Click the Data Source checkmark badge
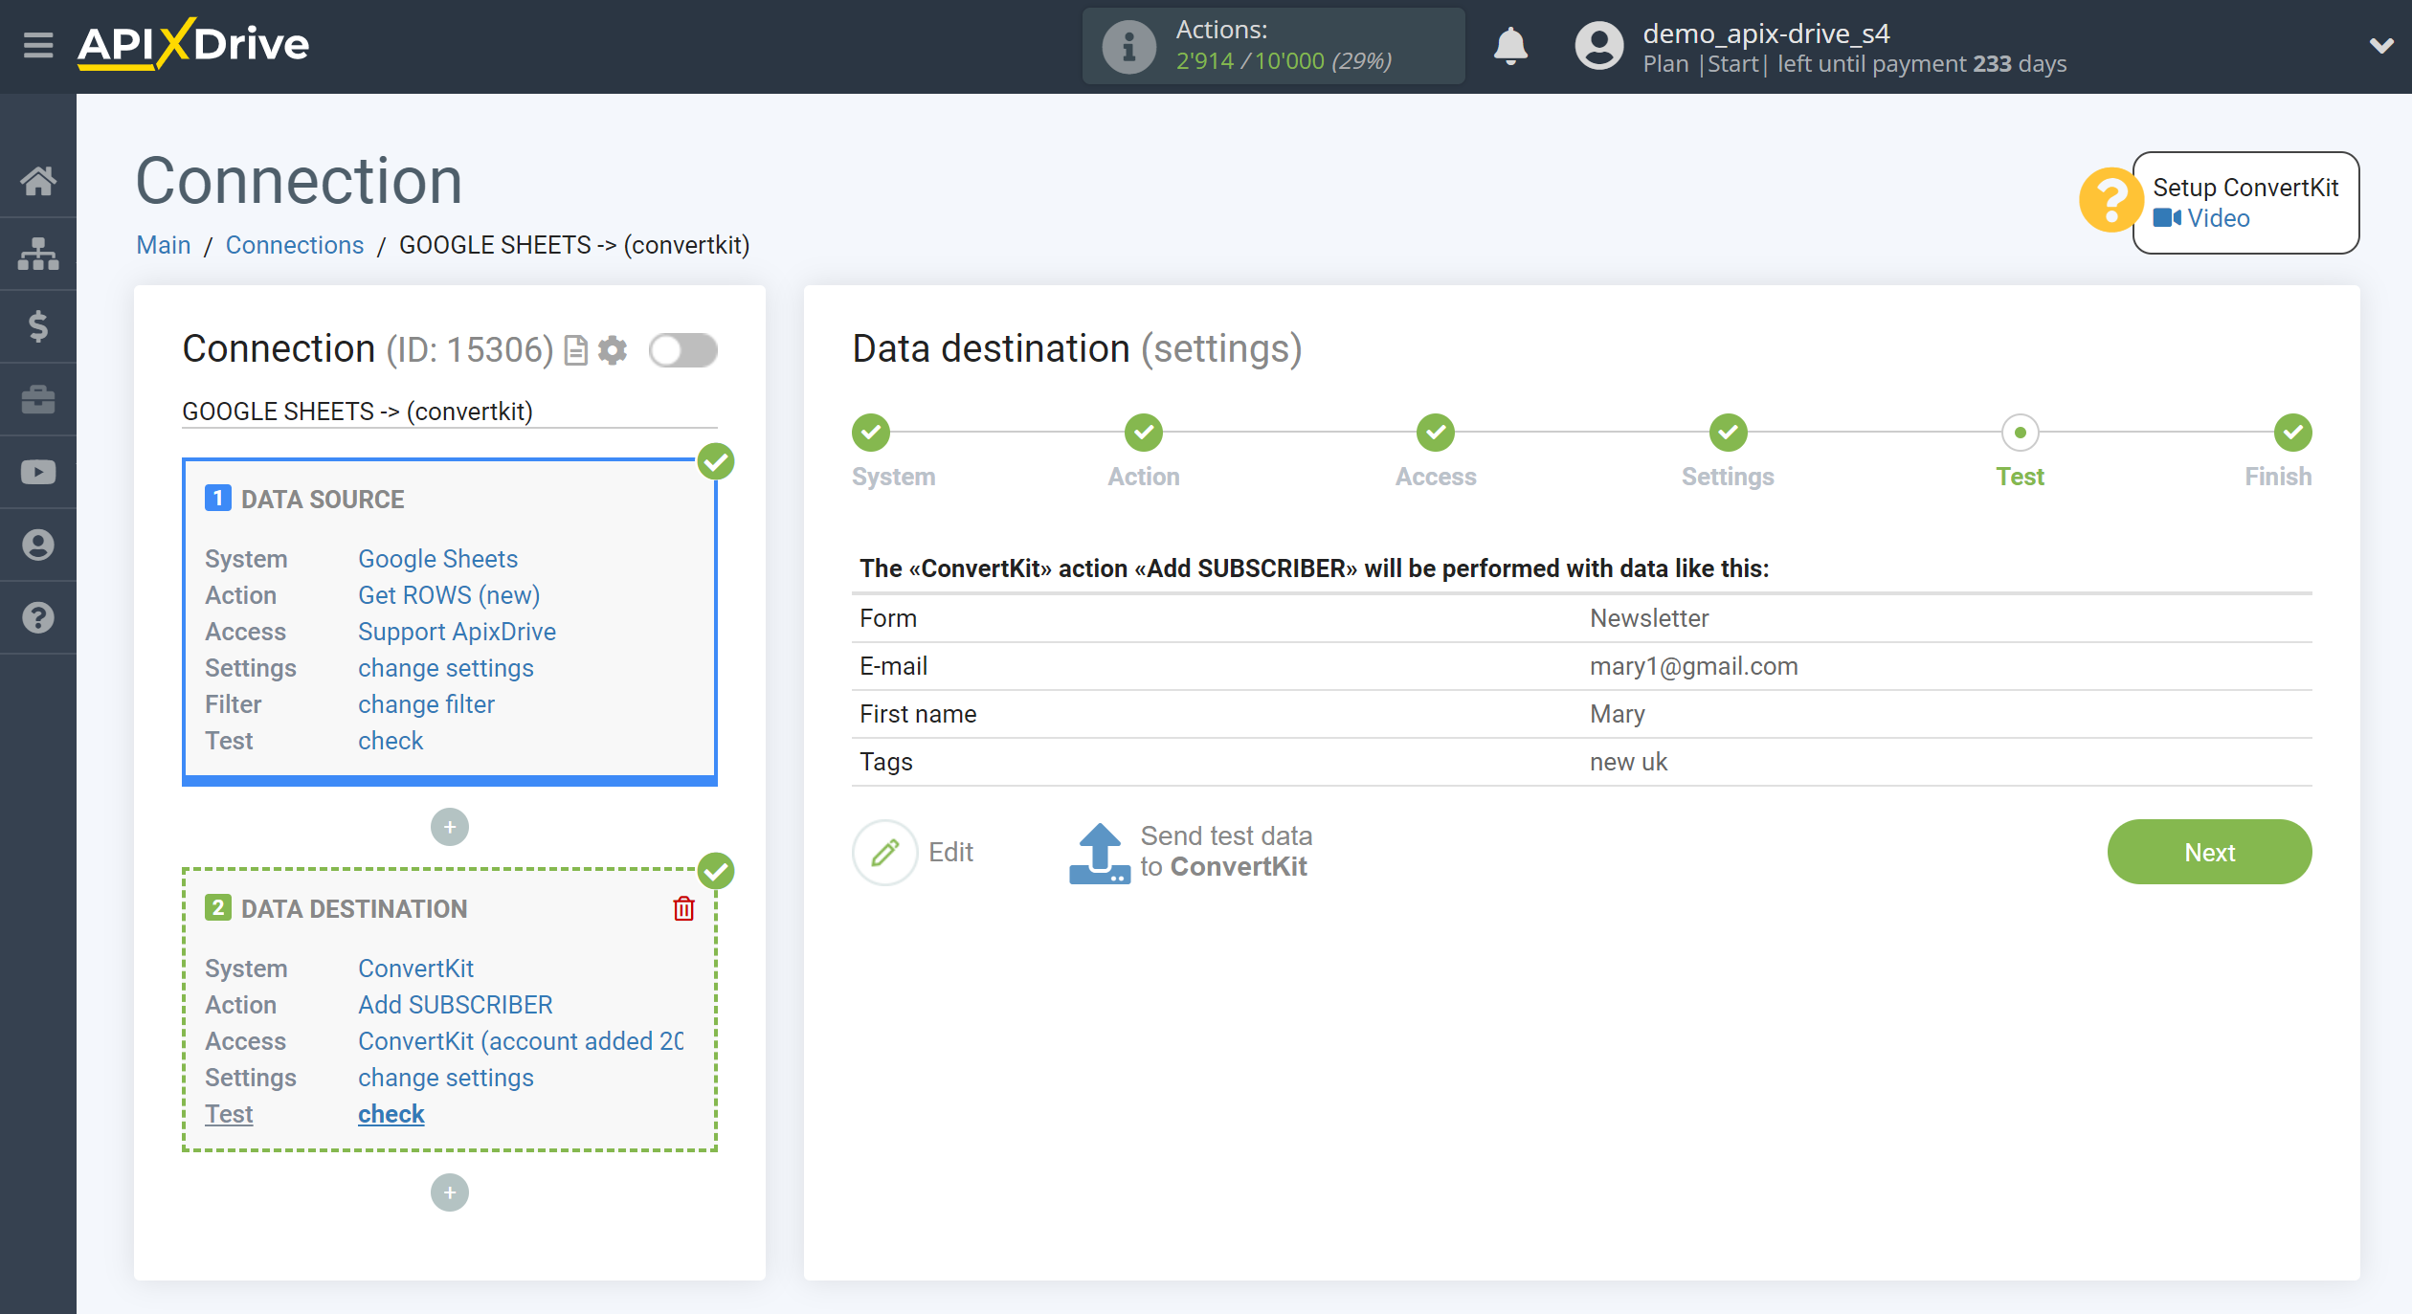 click(716, 461)
